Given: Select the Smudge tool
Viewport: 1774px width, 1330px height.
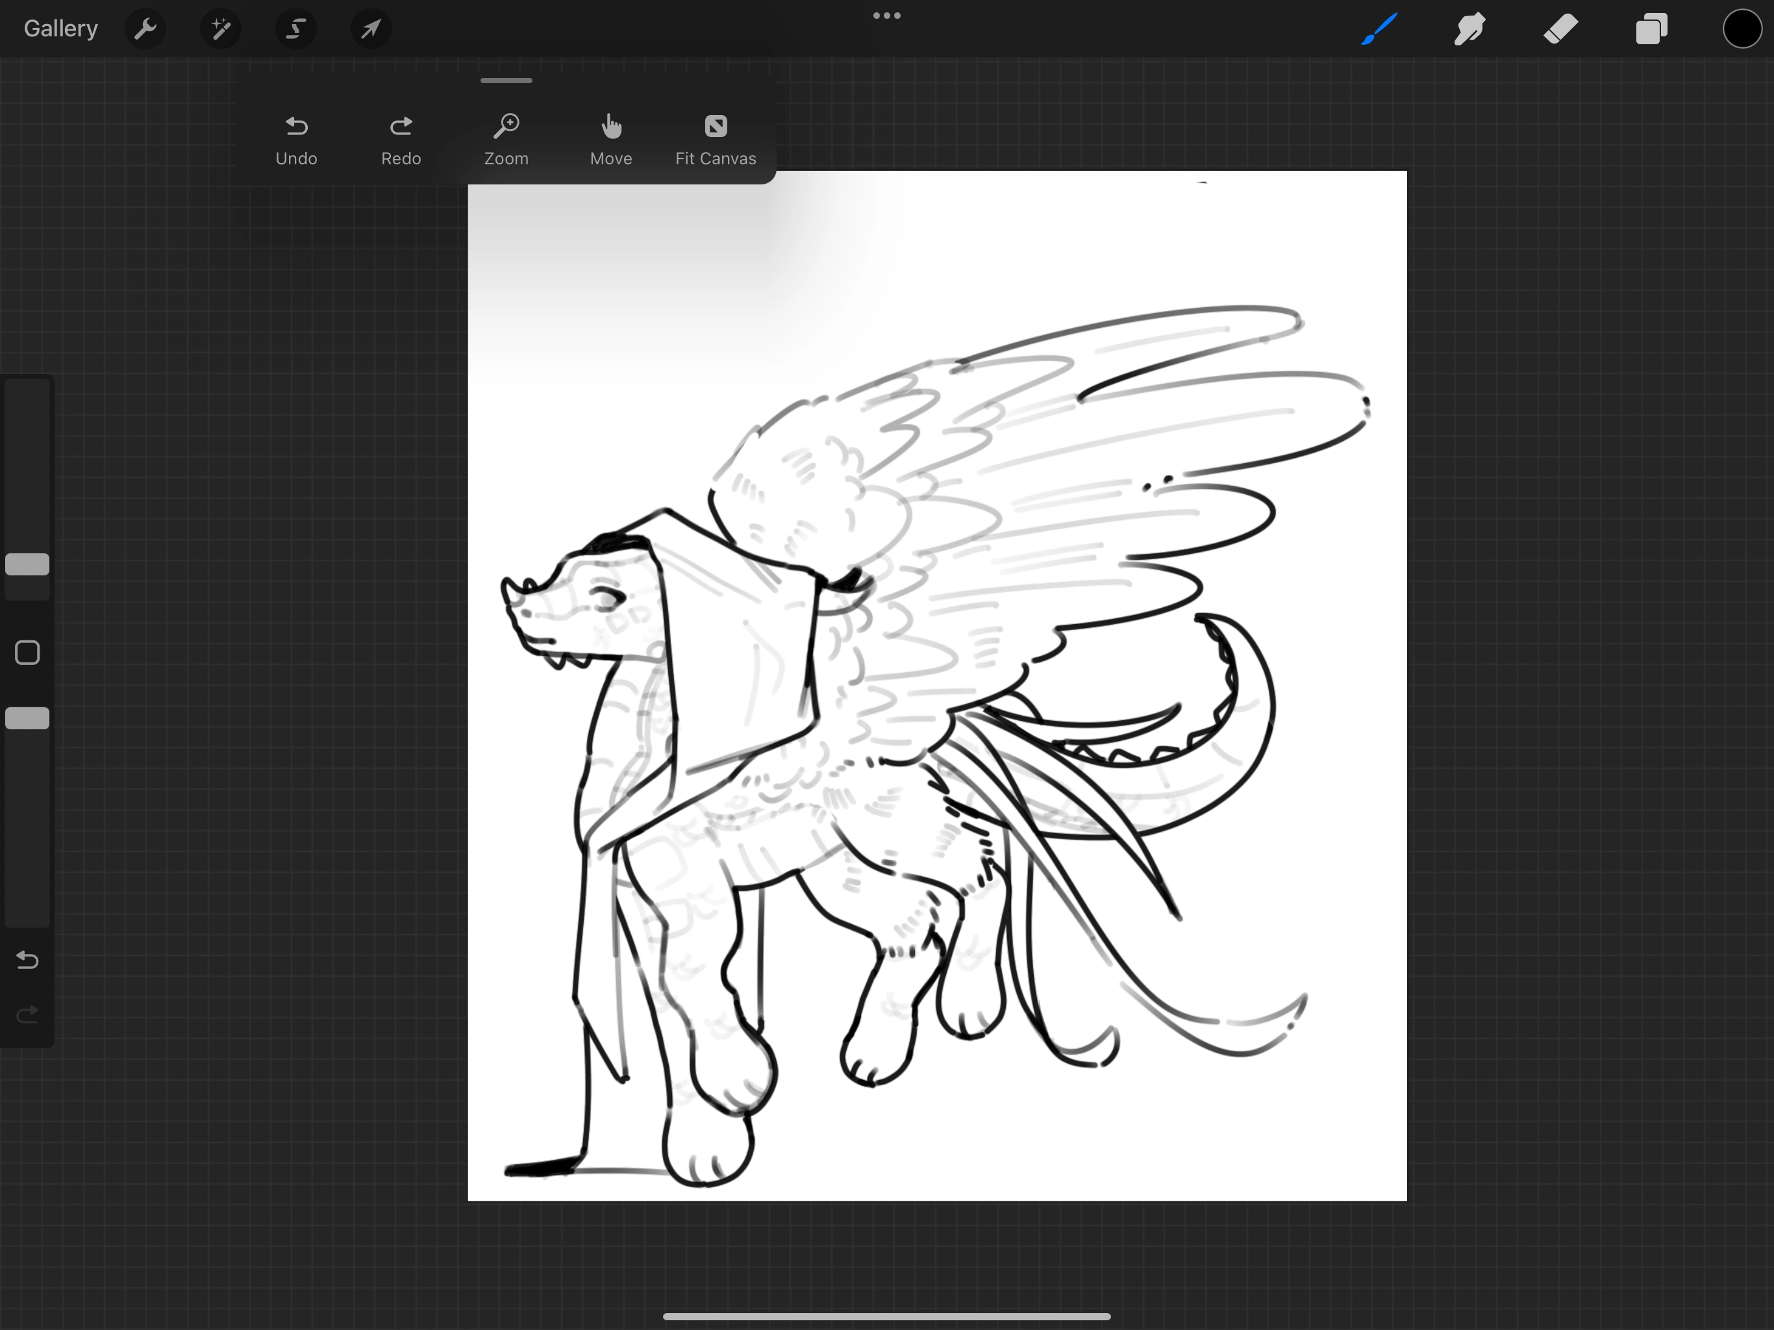Looking at the screenshot, I should (x=1469, y=29).
